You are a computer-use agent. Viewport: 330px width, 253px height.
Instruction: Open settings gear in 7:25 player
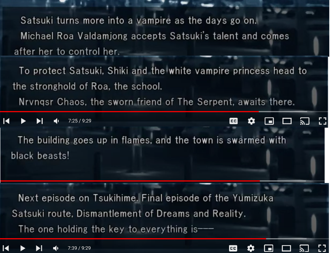click(x=251, y=121)
